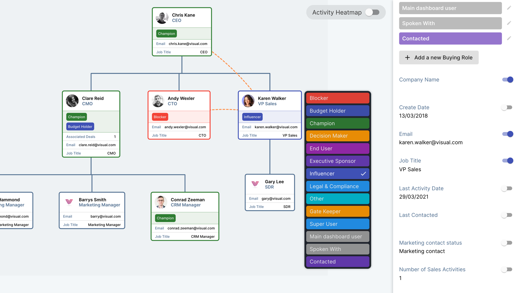Click the plus icon to add a buying role
The width and height of the screenshot is (521, 293).
(407, 57)
